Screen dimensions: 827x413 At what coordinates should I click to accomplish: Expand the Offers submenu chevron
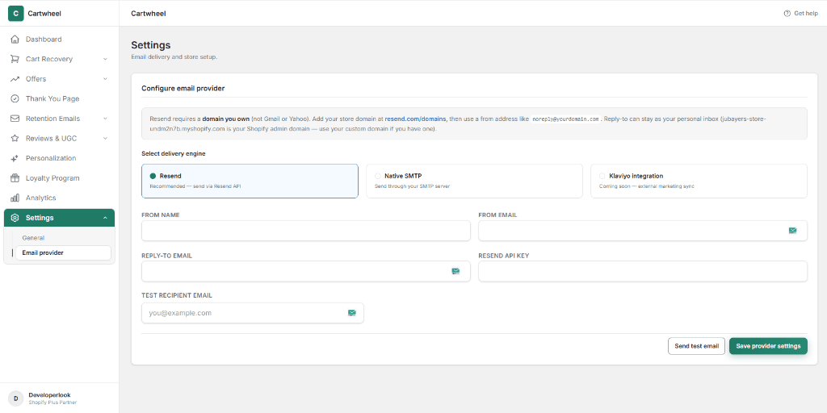pos(105,79)
